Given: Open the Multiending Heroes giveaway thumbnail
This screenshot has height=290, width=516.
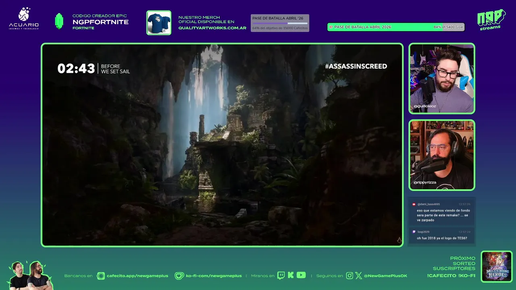Looking at the screenshot, I should pos(497,266).
